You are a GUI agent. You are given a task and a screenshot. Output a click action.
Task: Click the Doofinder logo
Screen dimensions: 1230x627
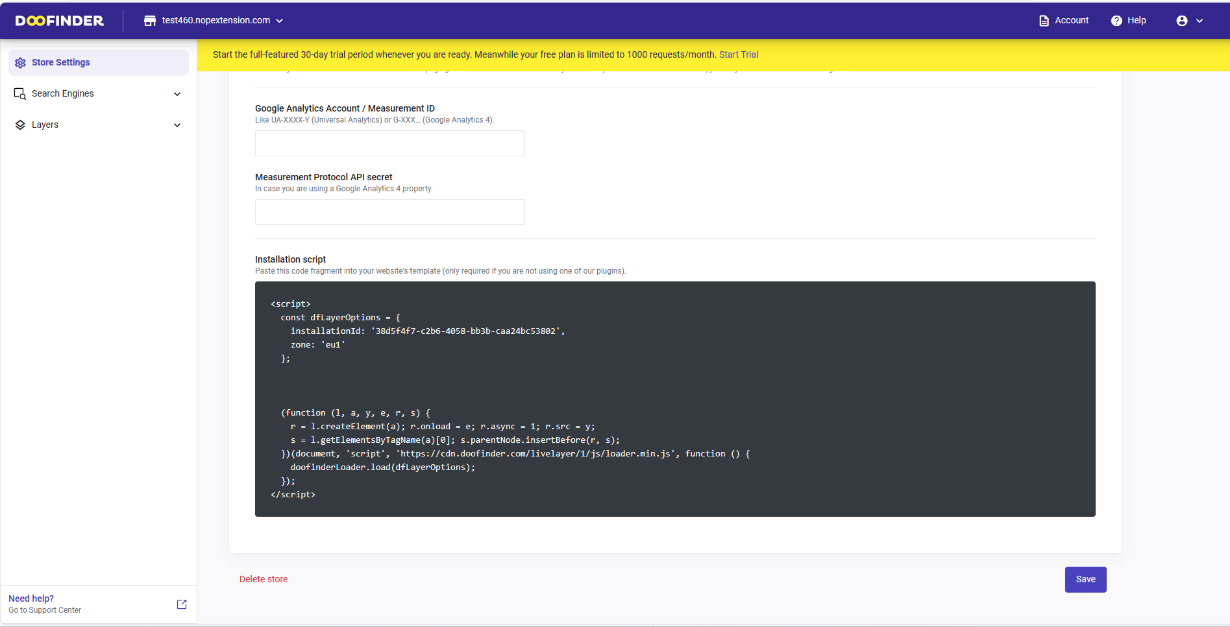(59, 21)
